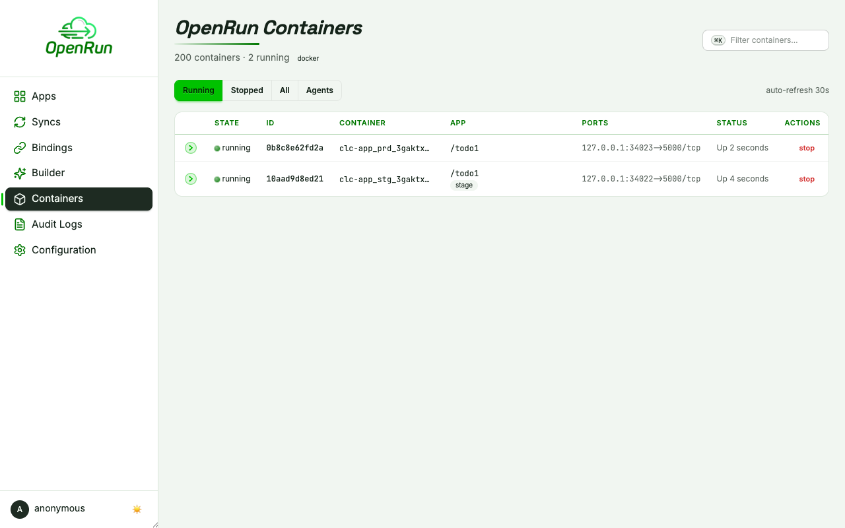Click the APP column header
The height and width of the screenshot is (528, 845).
(458, 123)
